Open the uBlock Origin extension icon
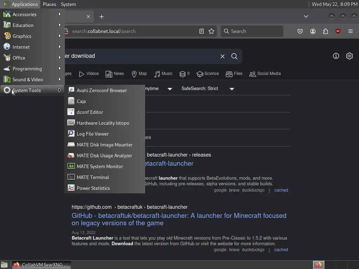 point(338,31)
